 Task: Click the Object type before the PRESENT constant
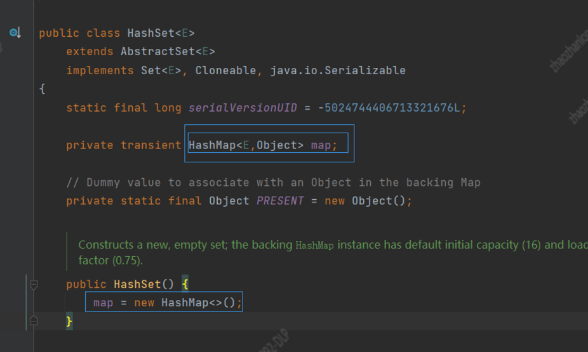coord(229,201)
